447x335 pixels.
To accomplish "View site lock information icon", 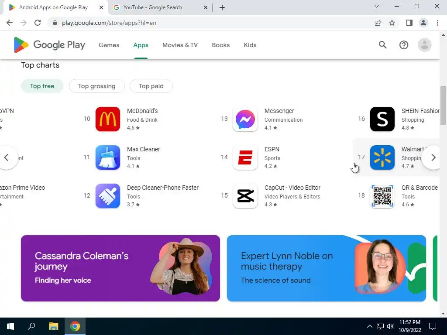I will point(55,23).
